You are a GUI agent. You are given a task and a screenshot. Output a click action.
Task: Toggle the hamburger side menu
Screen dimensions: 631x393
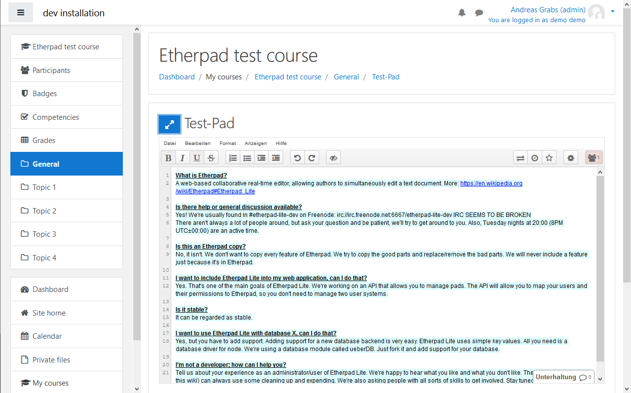pyautogui.click(x=21, y=13)
